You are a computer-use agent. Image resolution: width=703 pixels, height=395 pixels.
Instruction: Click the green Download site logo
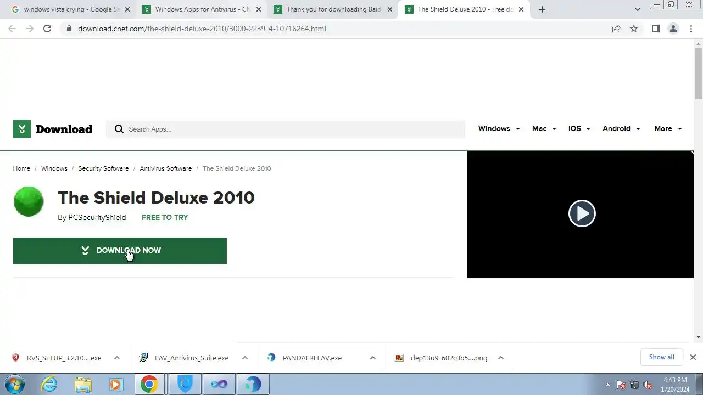pyautogui.click(x=53, y=129)
